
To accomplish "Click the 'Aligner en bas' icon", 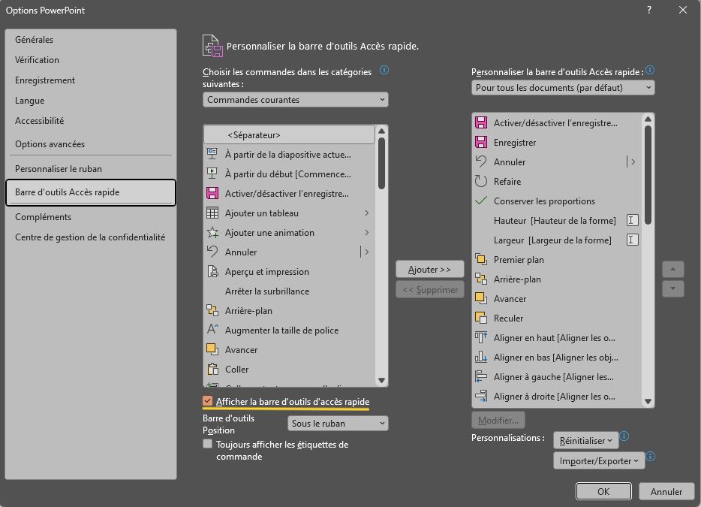I will 480,357.
